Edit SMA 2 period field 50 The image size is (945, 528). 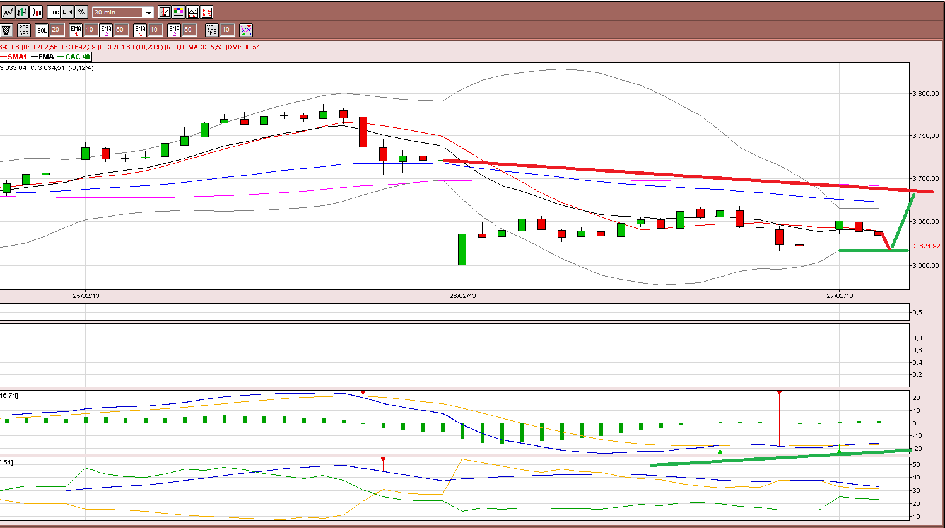[189, 30]
